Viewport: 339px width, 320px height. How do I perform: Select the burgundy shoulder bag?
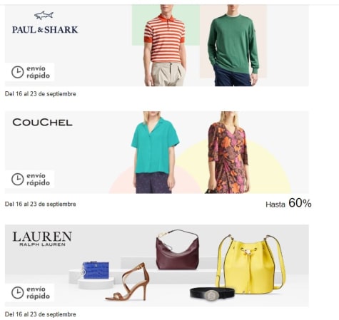click(x=177, y=249)
